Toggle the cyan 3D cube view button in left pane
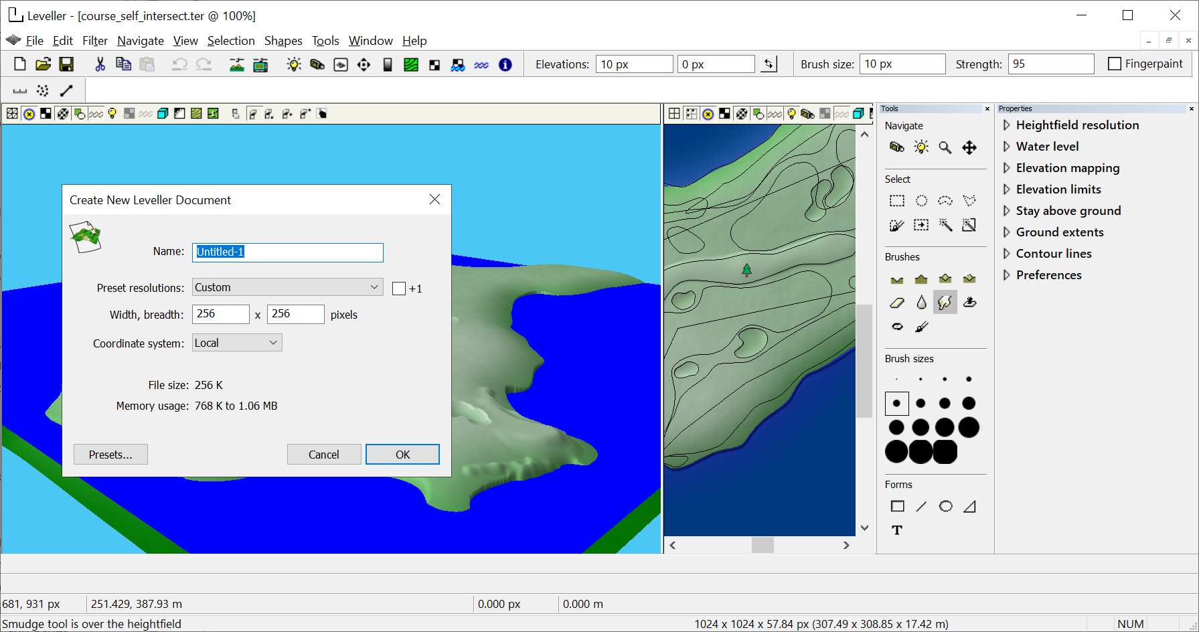This screenshot has width=1199, height=632. click(162, 114)
